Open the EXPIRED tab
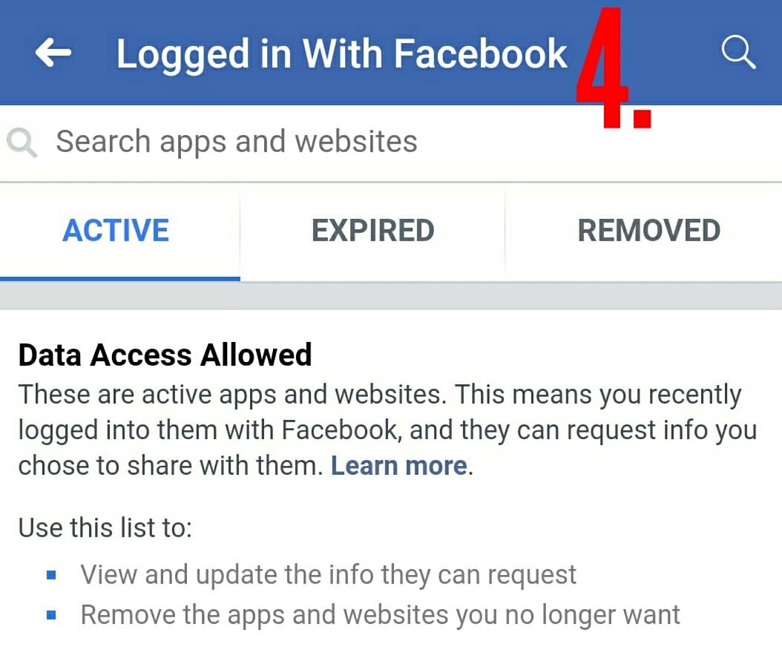Viewport: 782px width, 664px height. tap(372, 231)
